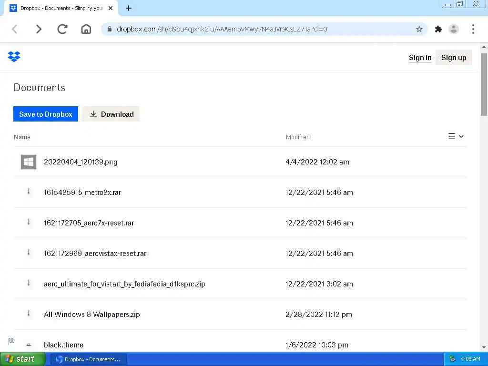Open a new tab with the plus icon

pyautogui.click(x=129, y=9)
